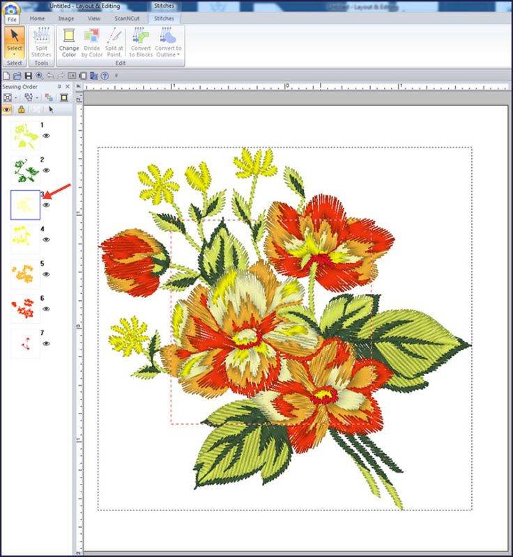Viewport: 513px width, 557px height.
Task: Open Customize Quick Access Toolbar arrow
Action: point(116,76)
